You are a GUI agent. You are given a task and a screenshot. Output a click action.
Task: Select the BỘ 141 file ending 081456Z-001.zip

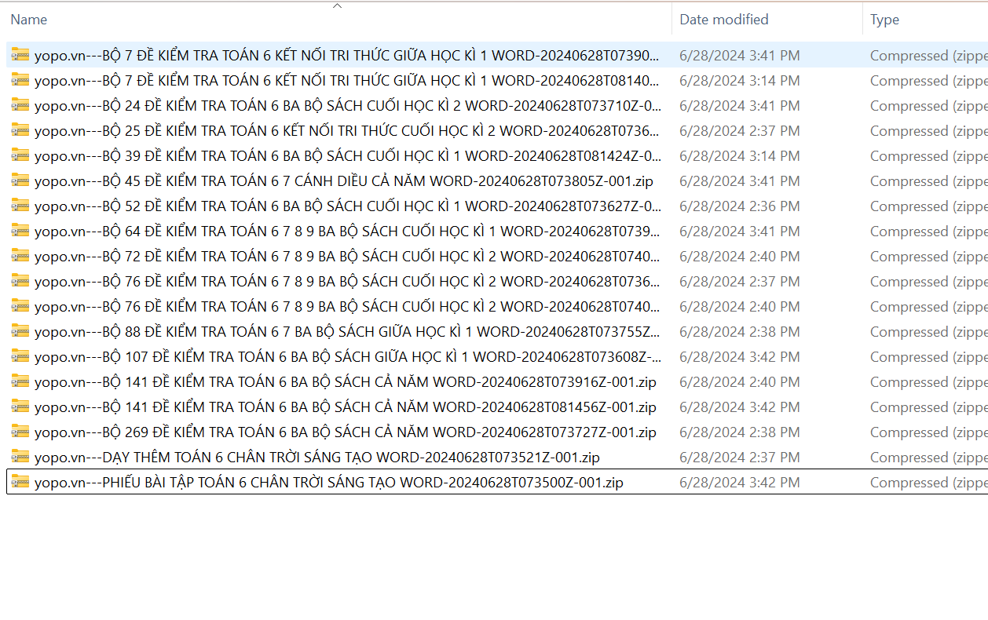pos(346,407)
